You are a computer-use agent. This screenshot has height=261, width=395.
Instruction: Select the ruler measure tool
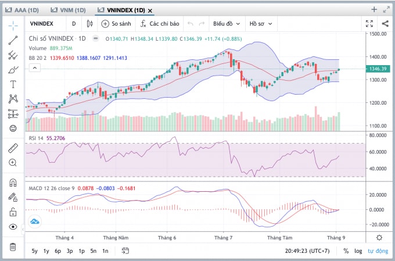tap(13, 148)
